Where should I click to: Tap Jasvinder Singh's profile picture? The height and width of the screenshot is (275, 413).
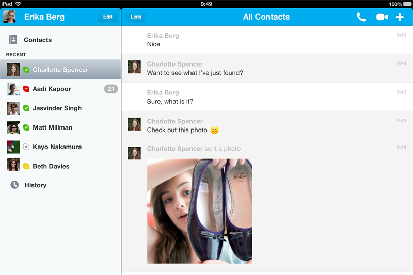pos(13,108)
